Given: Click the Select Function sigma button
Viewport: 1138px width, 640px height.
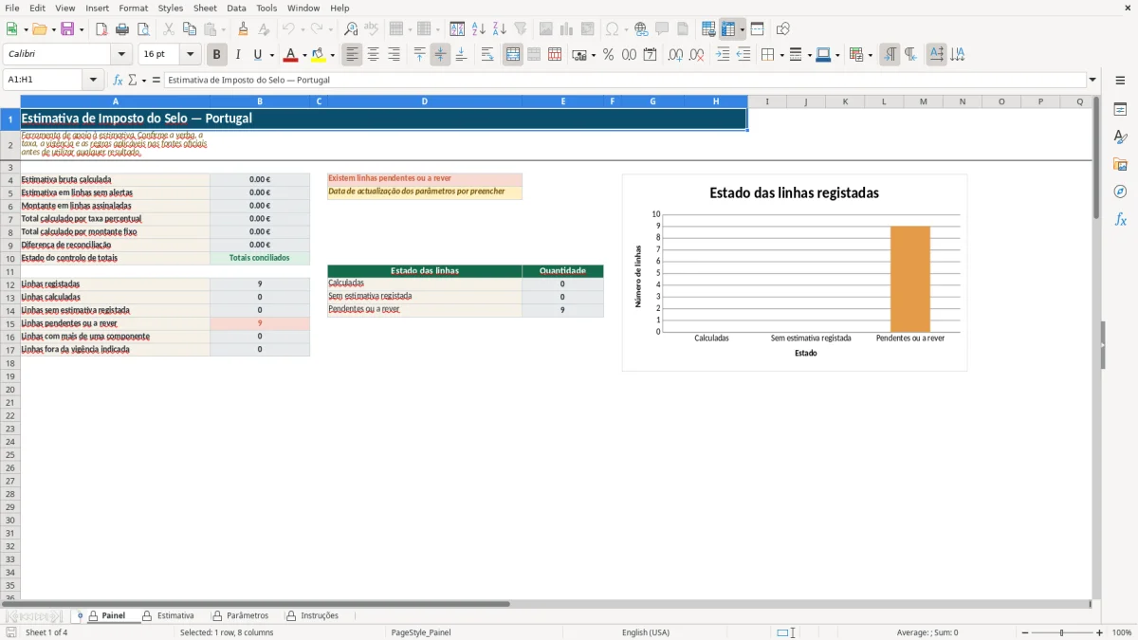Looking at the screenshot, I should 132,80.
